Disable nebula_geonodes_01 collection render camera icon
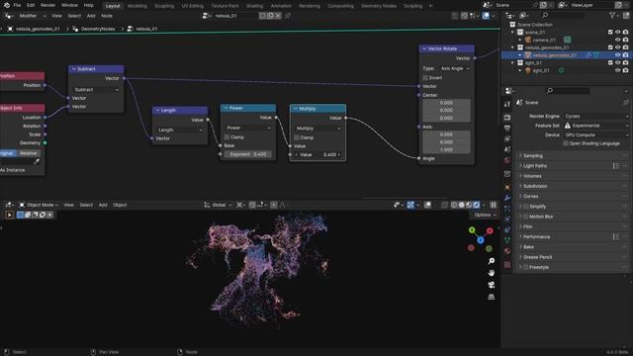The image size is (633, 356). coord(625,47)
